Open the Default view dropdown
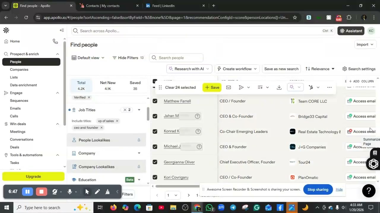 click(88, 58)
